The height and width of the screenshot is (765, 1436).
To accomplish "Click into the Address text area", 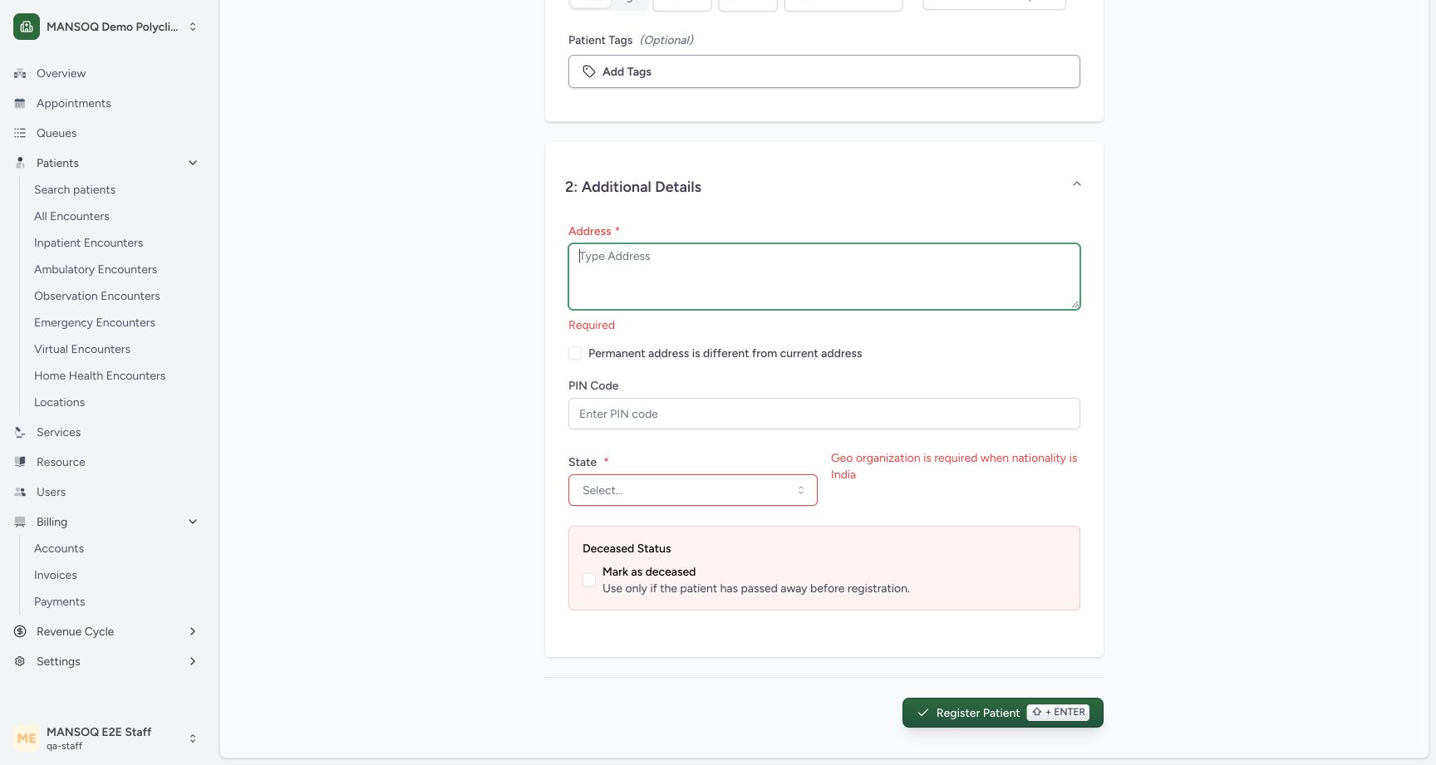I will (x=824, y=277).
